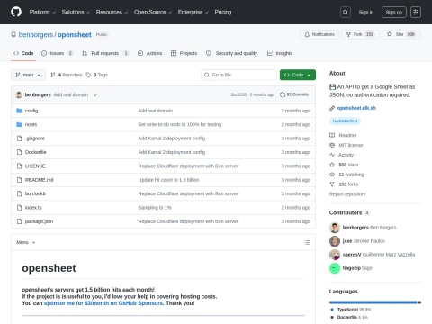Switch to the Security and quality tab
Image resolution: width=432 pixels, height=324 pixels.
pyautogui.click(x=231, y=53)
